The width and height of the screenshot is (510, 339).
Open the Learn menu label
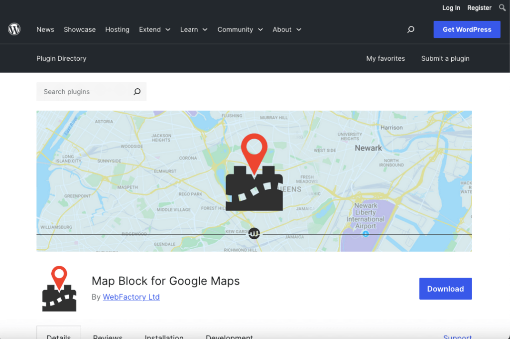(x=189, y=29)
